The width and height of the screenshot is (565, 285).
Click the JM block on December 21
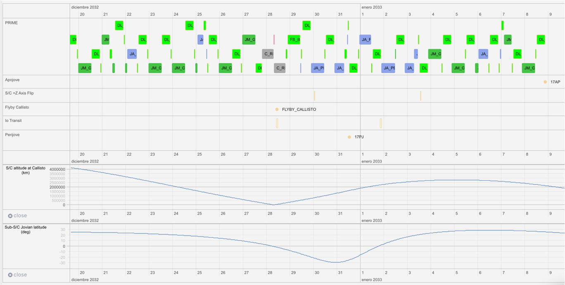pos(106,40)
